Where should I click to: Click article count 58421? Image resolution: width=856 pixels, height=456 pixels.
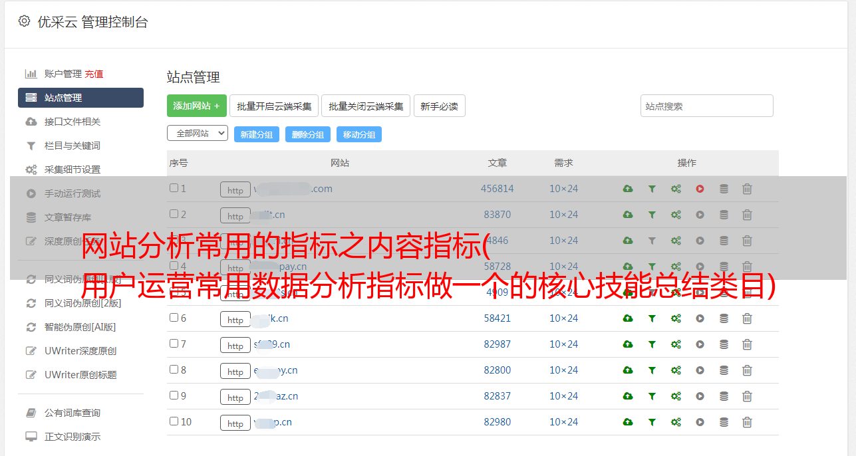498,318
